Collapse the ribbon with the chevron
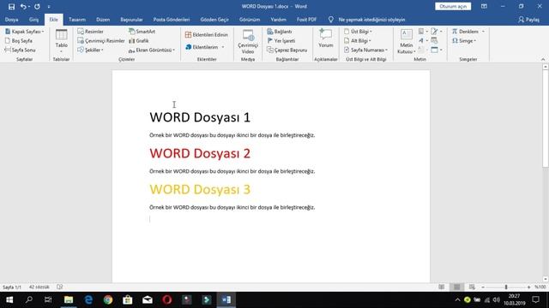 pos(543,59)
